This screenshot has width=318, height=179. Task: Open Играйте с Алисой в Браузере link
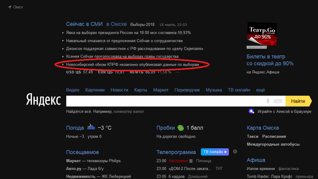284,112
